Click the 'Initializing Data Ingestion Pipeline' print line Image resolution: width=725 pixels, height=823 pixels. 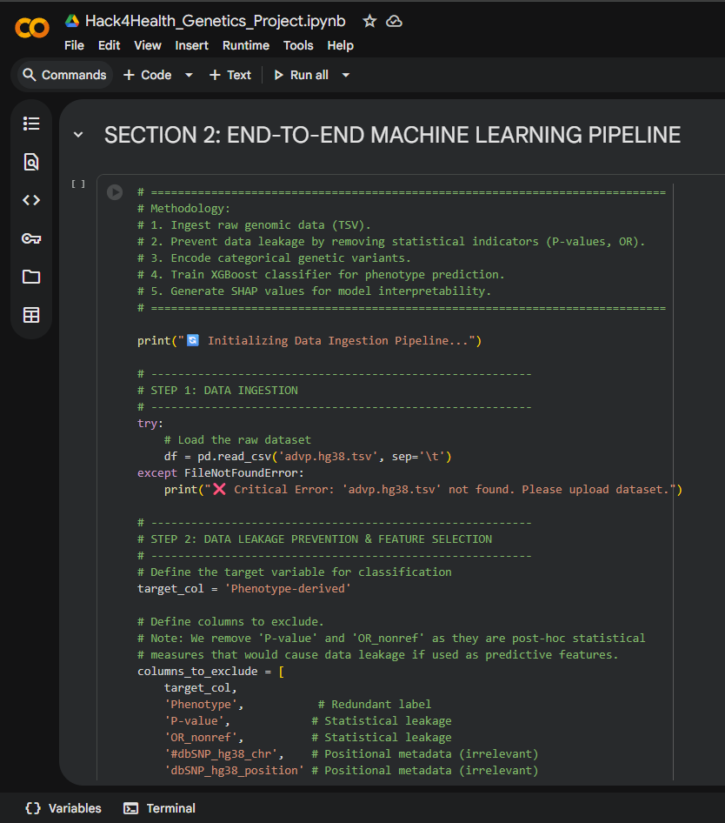(309, 341)
